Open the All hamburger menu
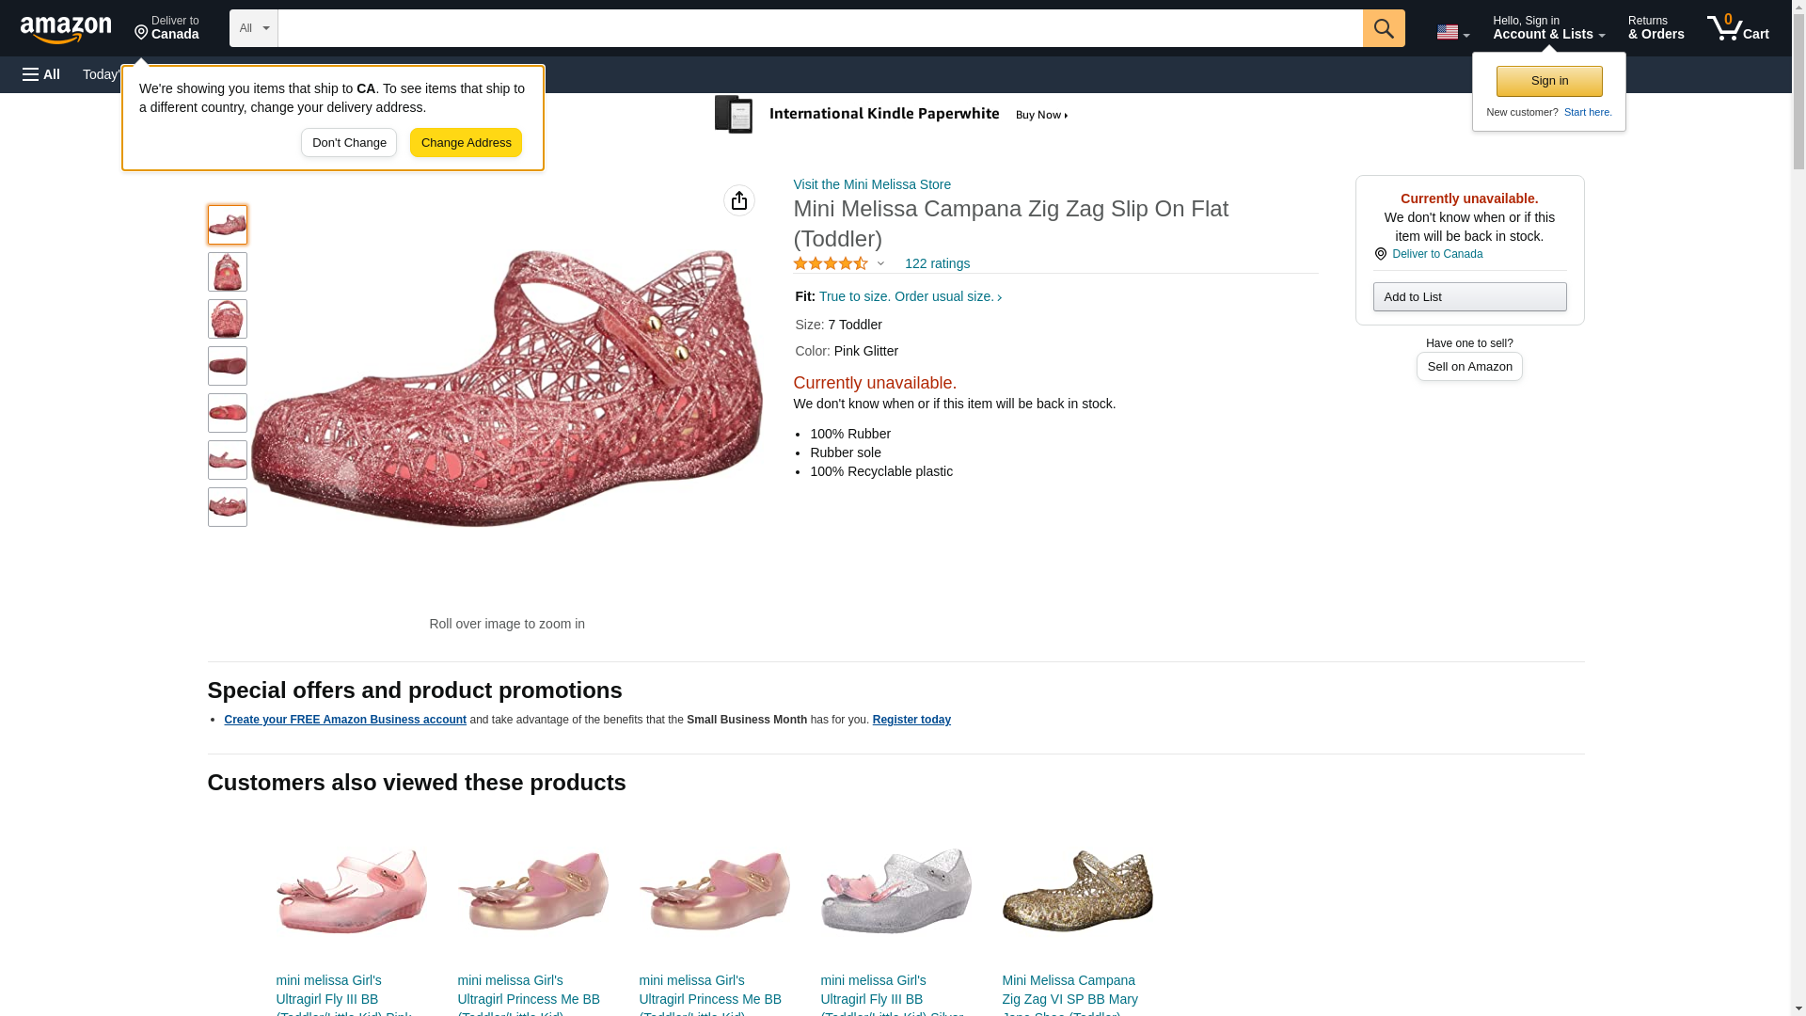The width and height of the screenshot is (1806, 1016). pyautogui.click(x=41, y=74)
